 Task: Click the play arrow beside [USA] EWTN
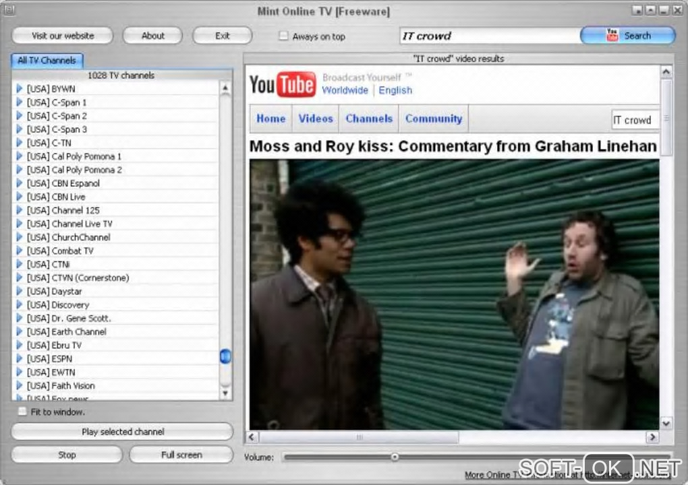coord(19,372)
